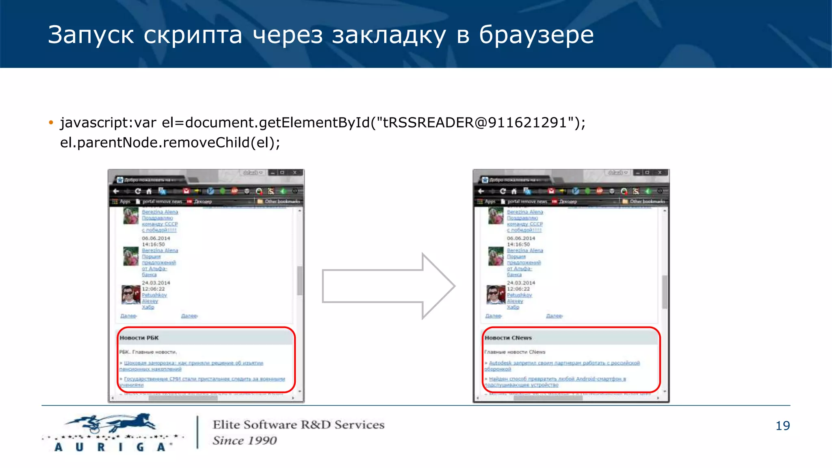Open profile name dropdown in right browser title bar
Viewport: 832px width, 468px height.
pyautogui.click(x=618, y=173)
